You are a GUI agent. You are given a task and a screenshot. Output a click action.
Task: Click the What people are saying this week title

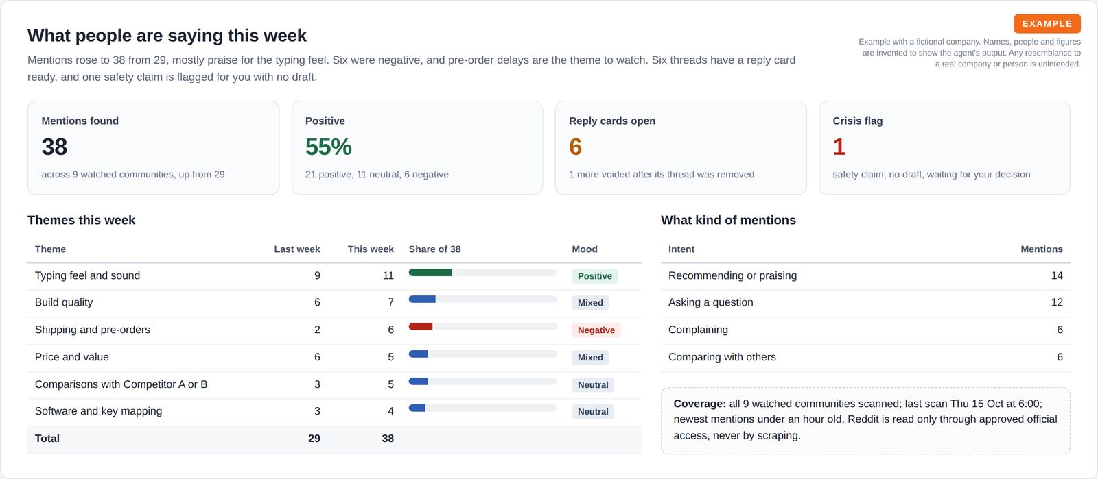pyautogui.click(x=167, y=36)
